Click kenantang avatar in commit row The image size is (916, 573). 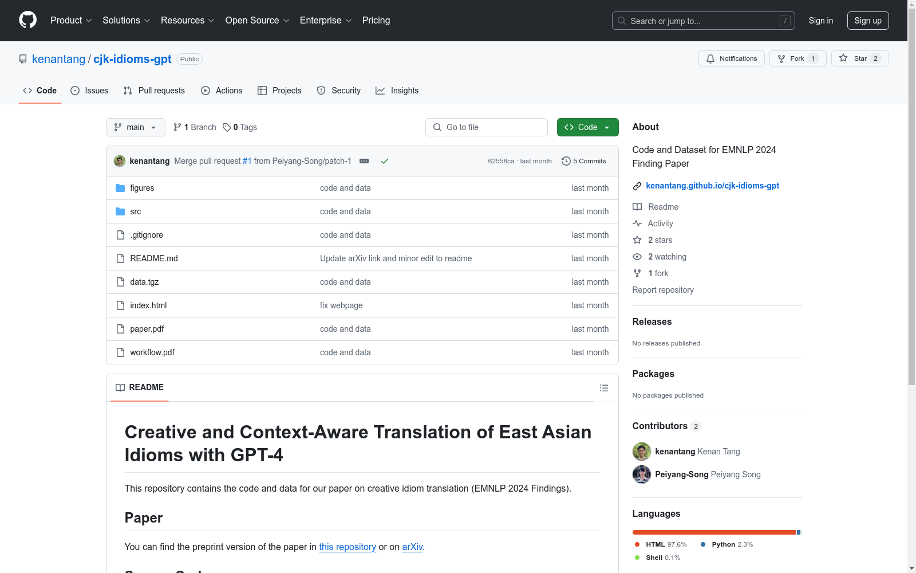point(120,161)
